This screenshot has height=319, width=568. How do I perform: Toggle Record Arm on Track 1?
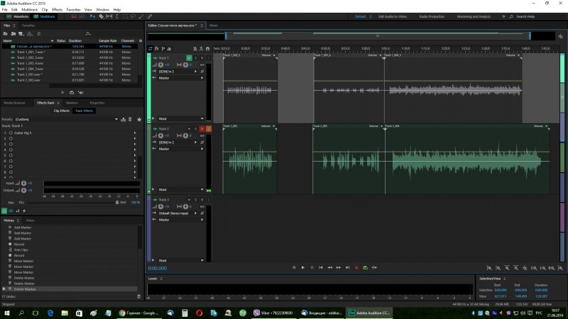pos(202,58)
